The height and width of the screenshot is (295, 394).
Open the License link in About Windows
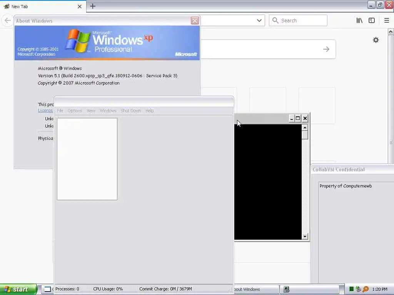[45, 110]
